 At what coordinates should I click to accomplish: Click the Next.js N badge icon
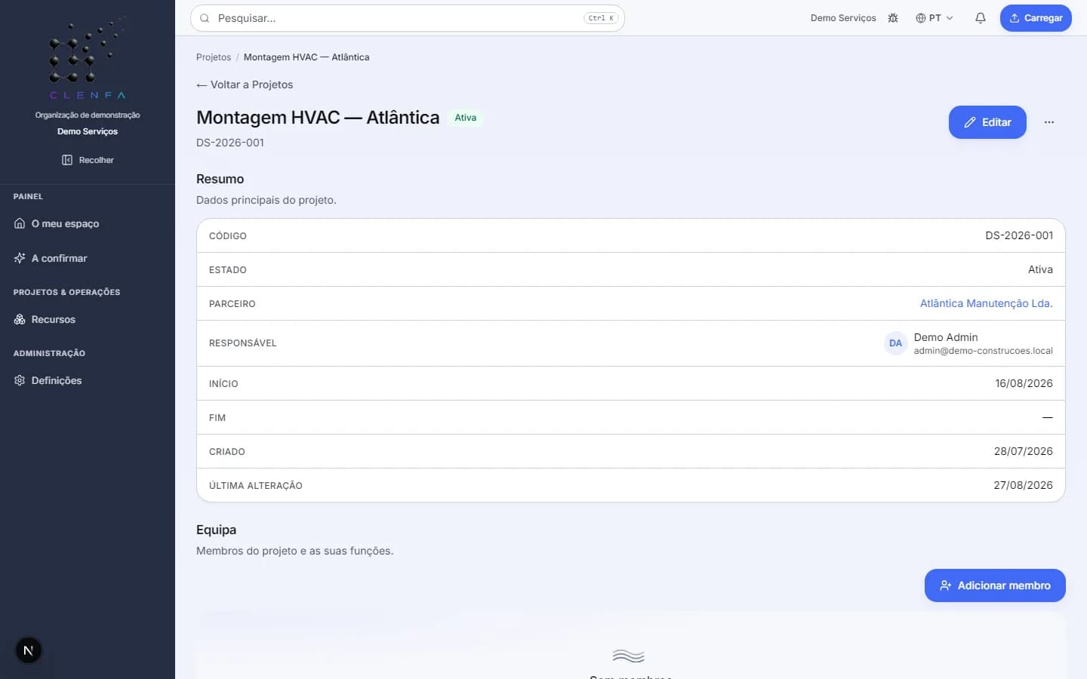coord(29,650)
